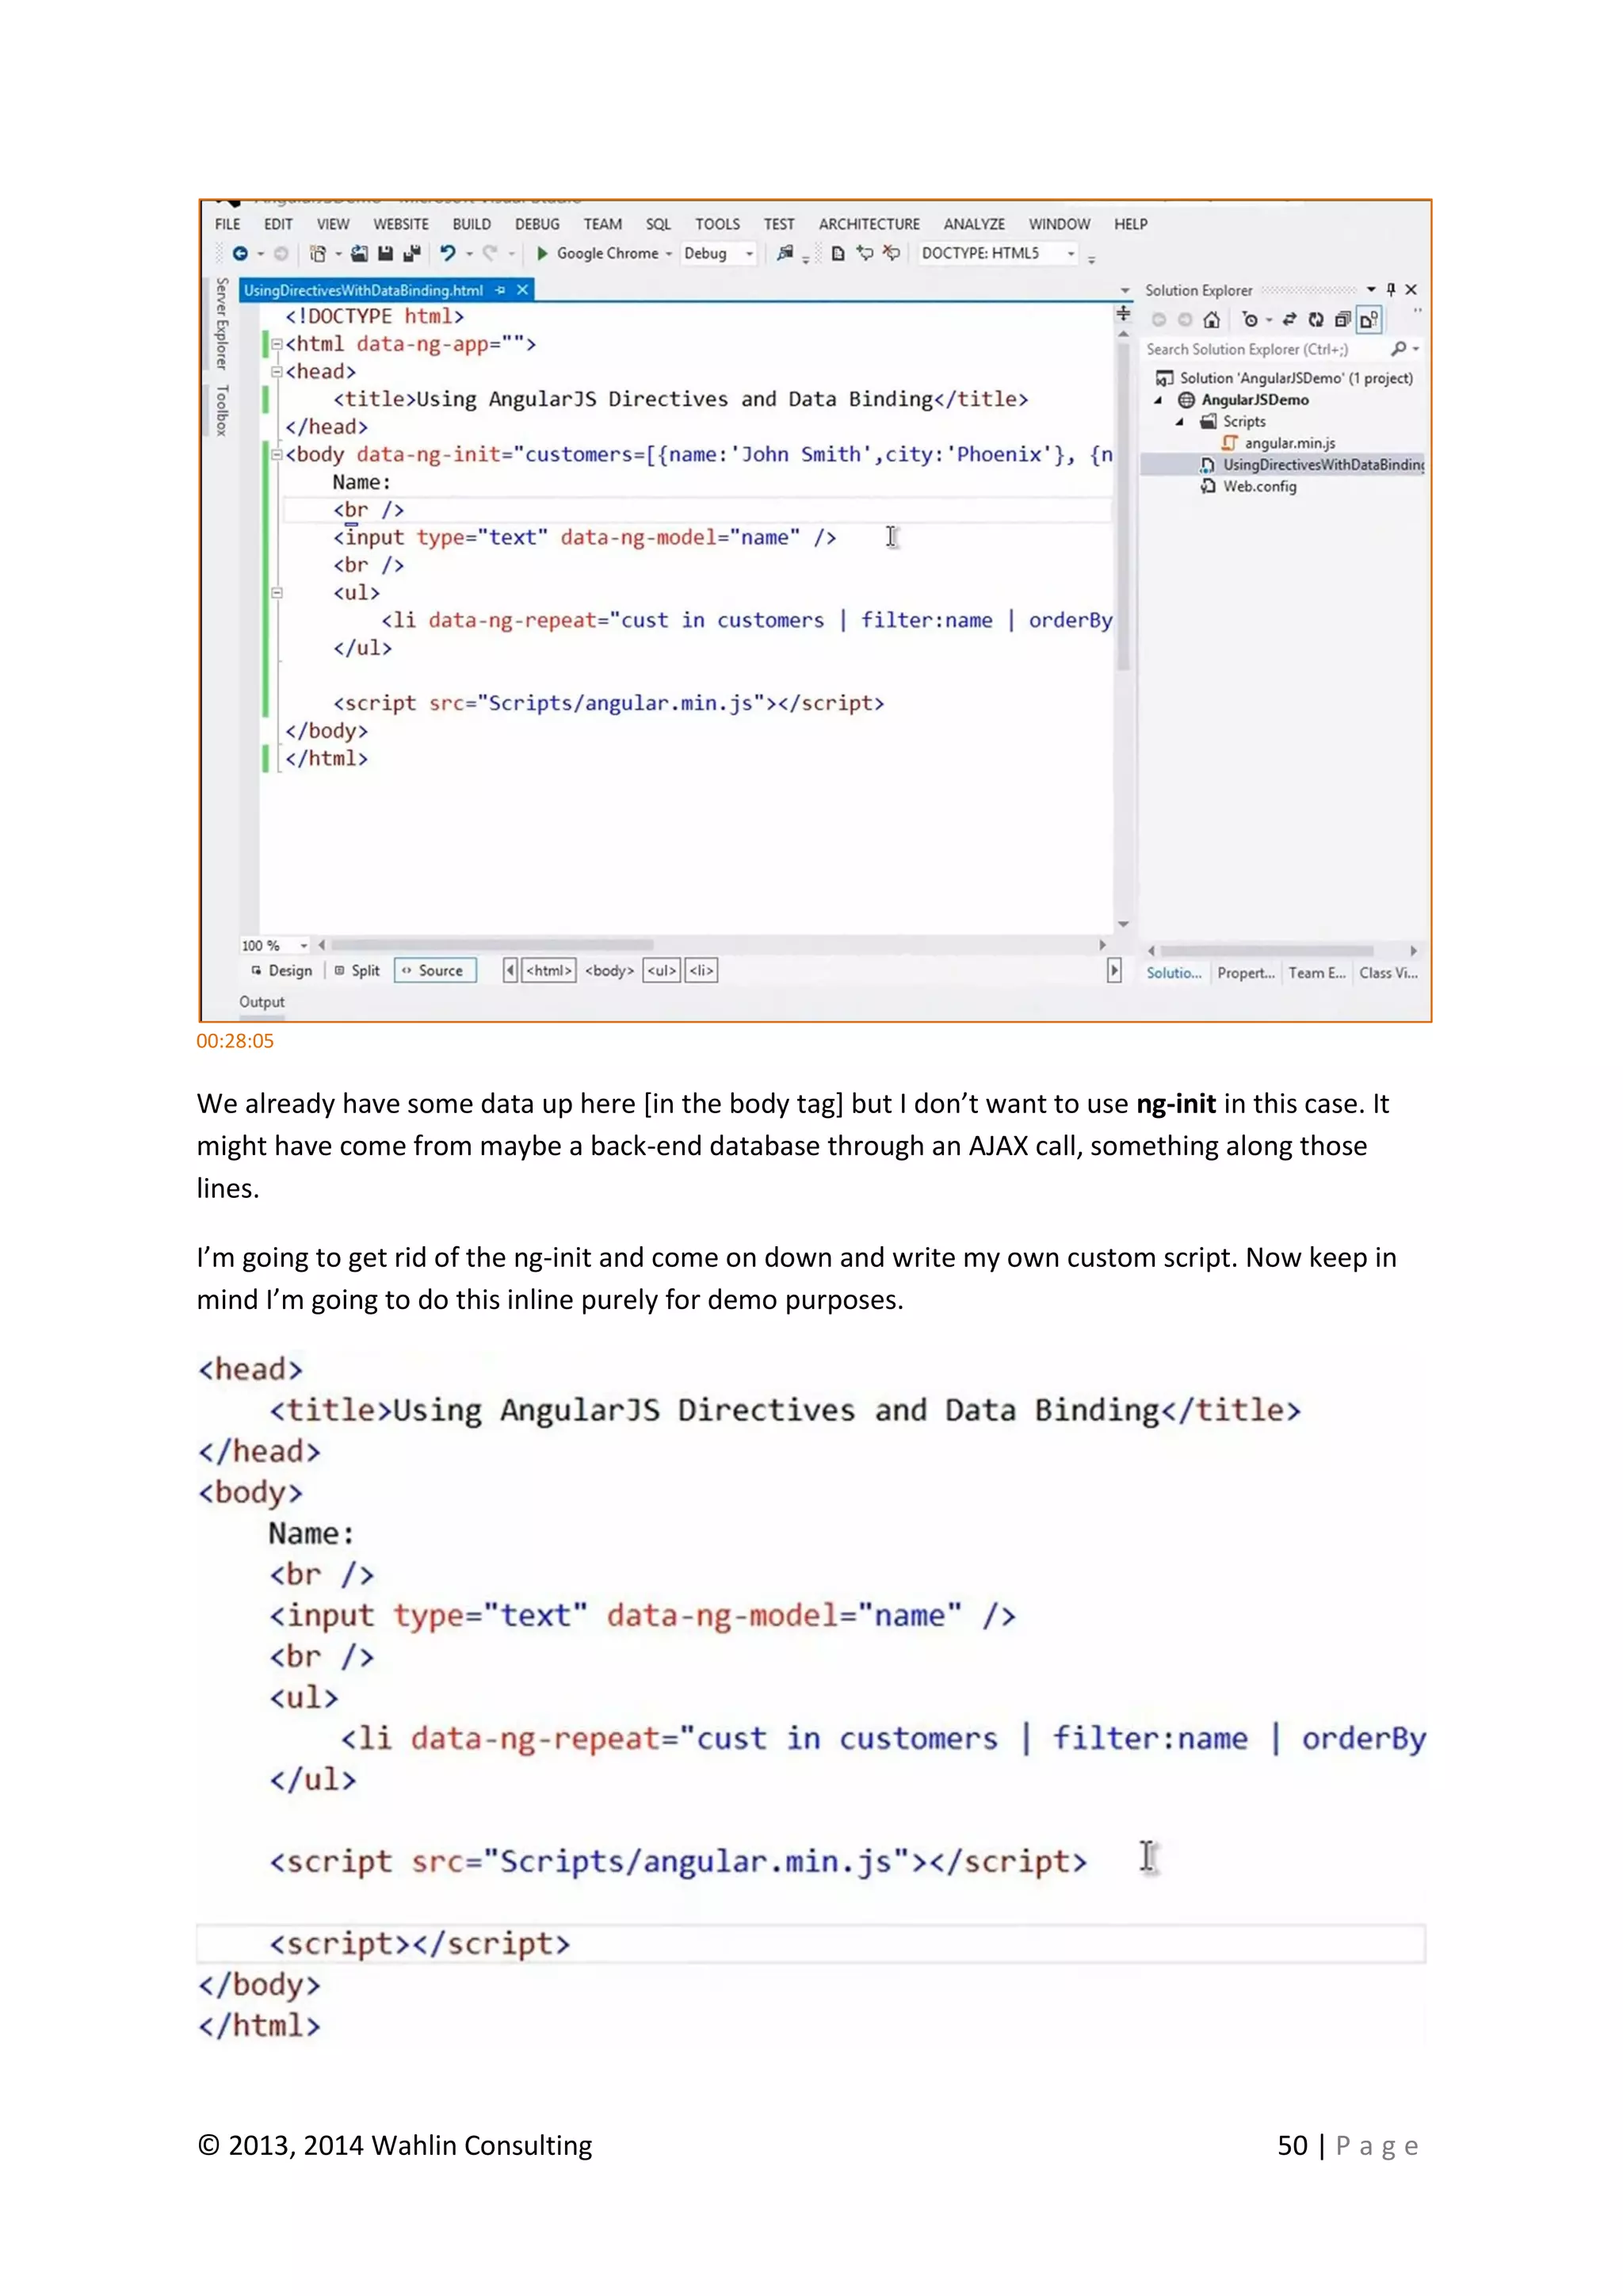
Task: Collapse the AngularJSDemo project node
Action: click(1159, 400)
